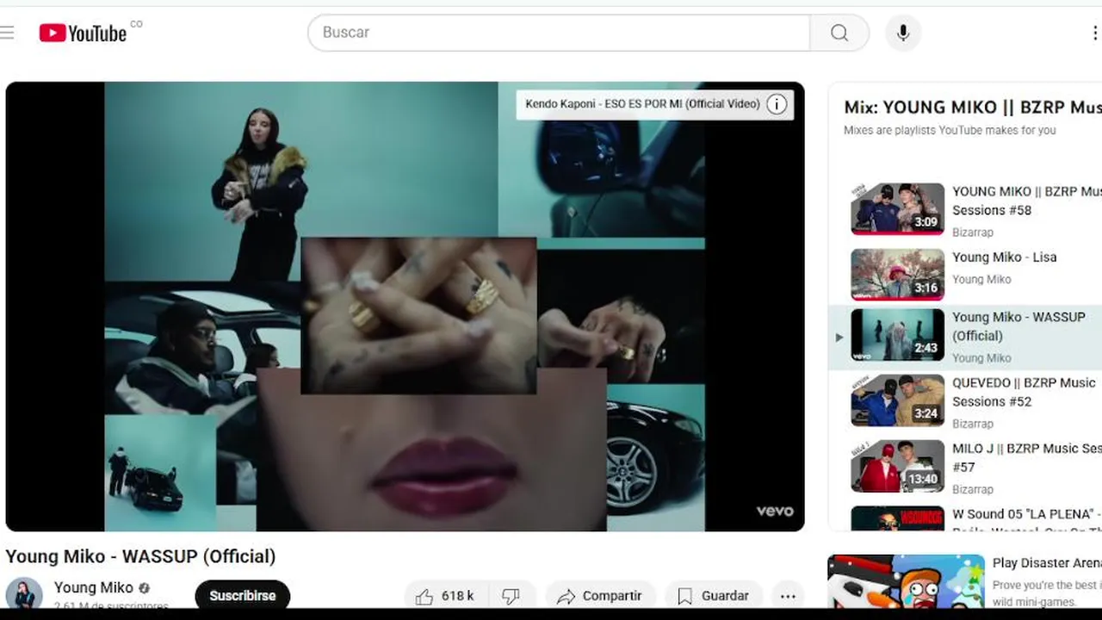Click the video player area
1102x620 pixels.
click(405, 307)
